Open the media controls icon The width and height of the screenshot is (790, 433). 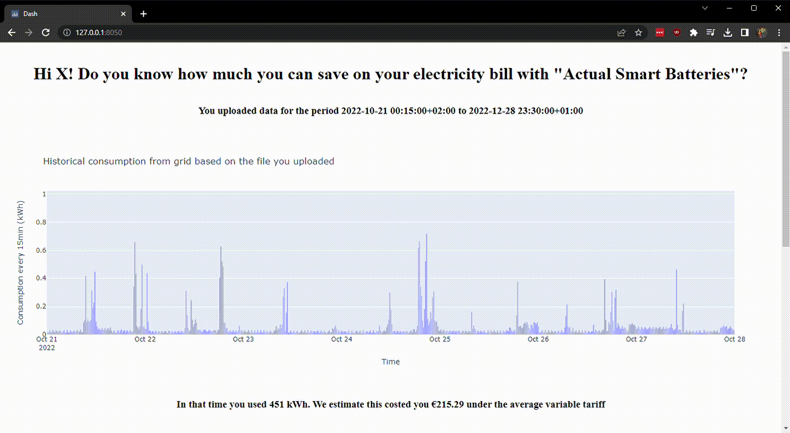pos(710,32)
